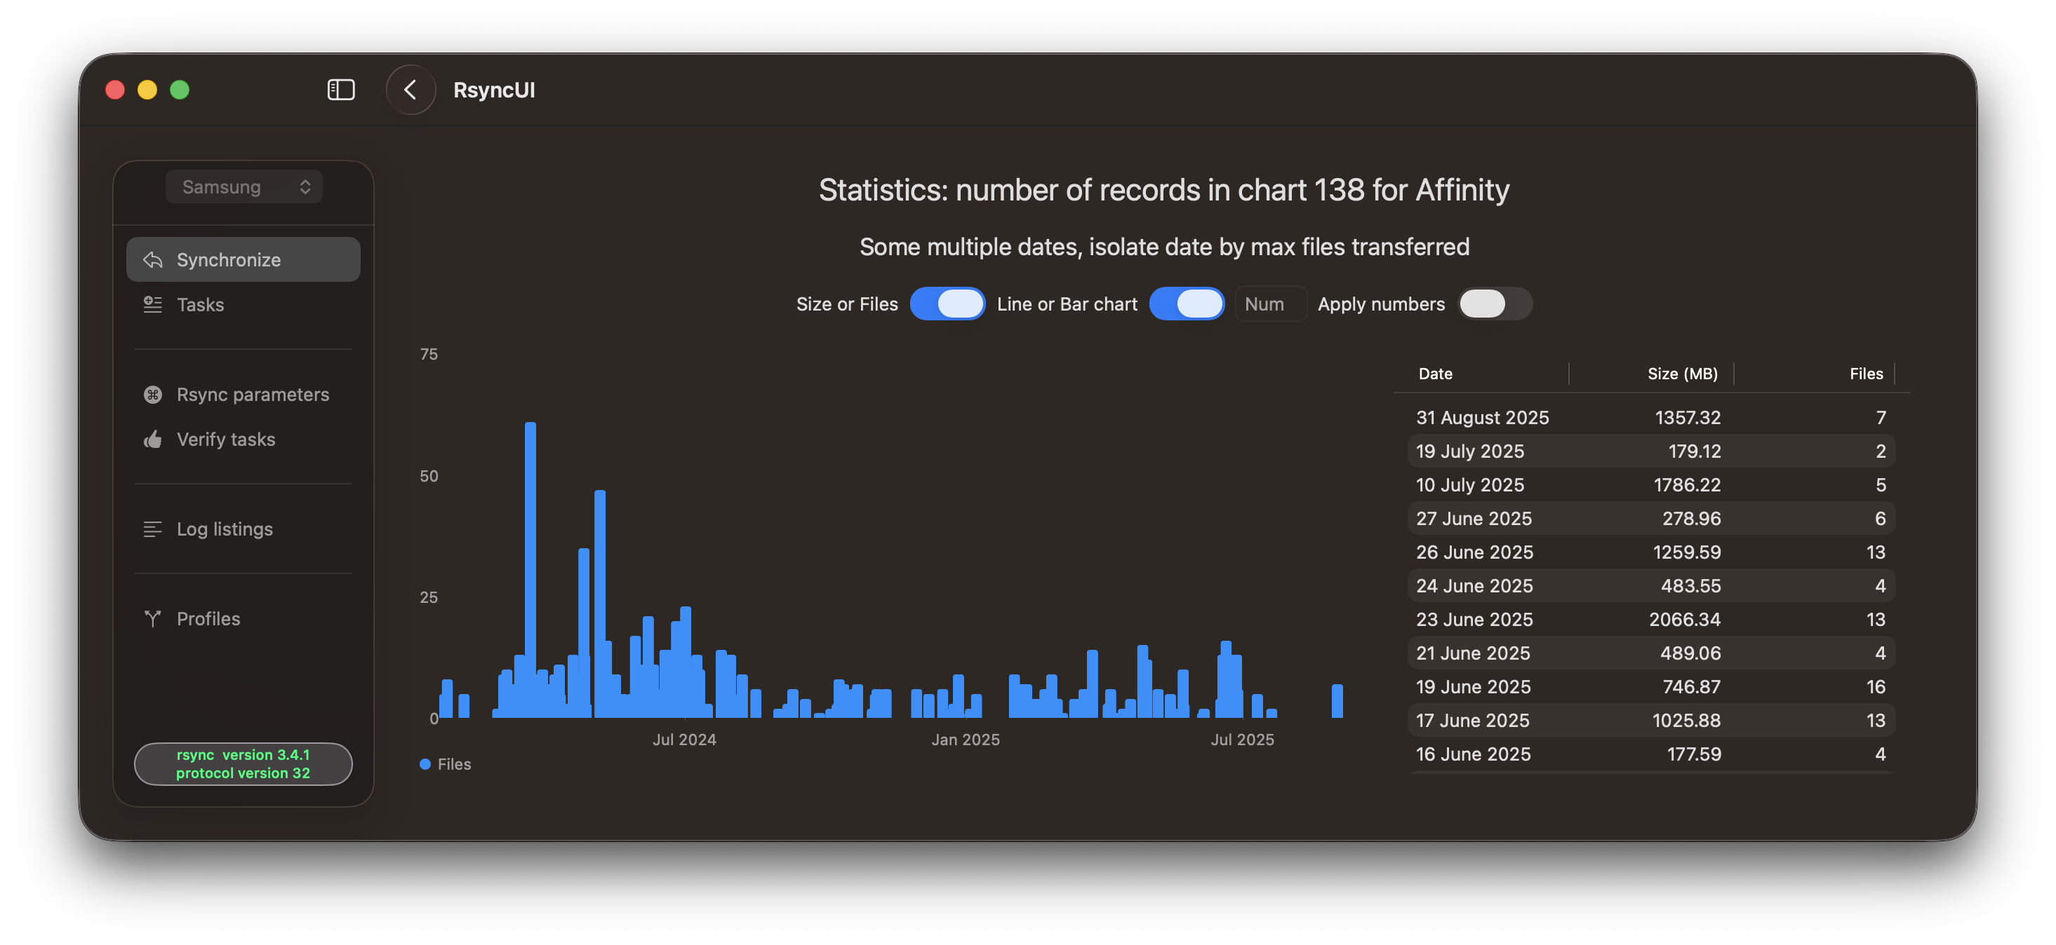Open Log listings in the sidebar
2056x945 pixels.
[243, 529]
